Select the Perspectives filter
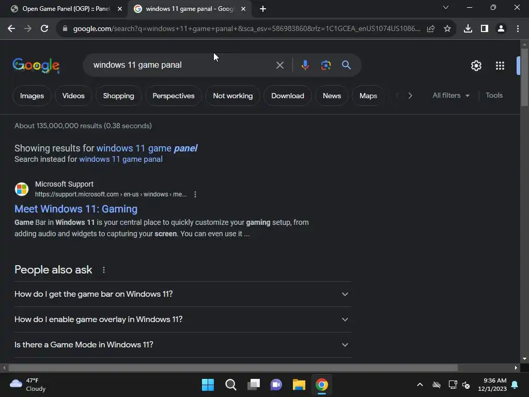Screen dimensions: 529x397 (174, 96)
